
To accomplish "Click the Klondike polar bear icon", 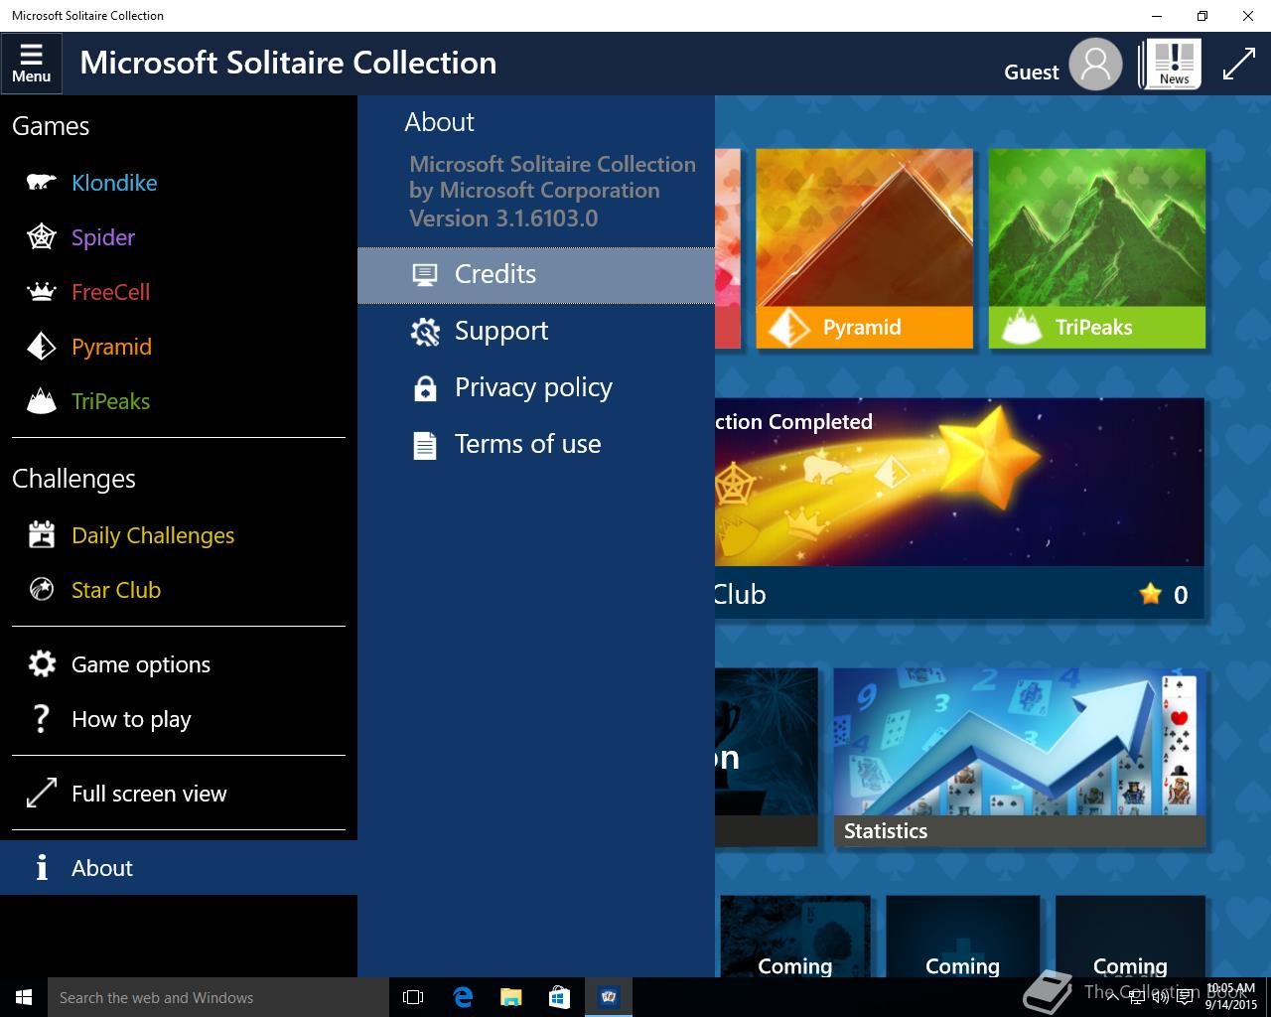I will coord(41,183).
